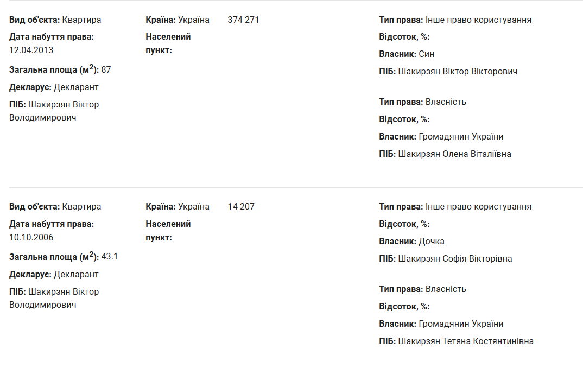Click the name Шакирзян Віктор Вікторович
The height and width of the screenshot is (374, 583).
click(x=458, y=72)
